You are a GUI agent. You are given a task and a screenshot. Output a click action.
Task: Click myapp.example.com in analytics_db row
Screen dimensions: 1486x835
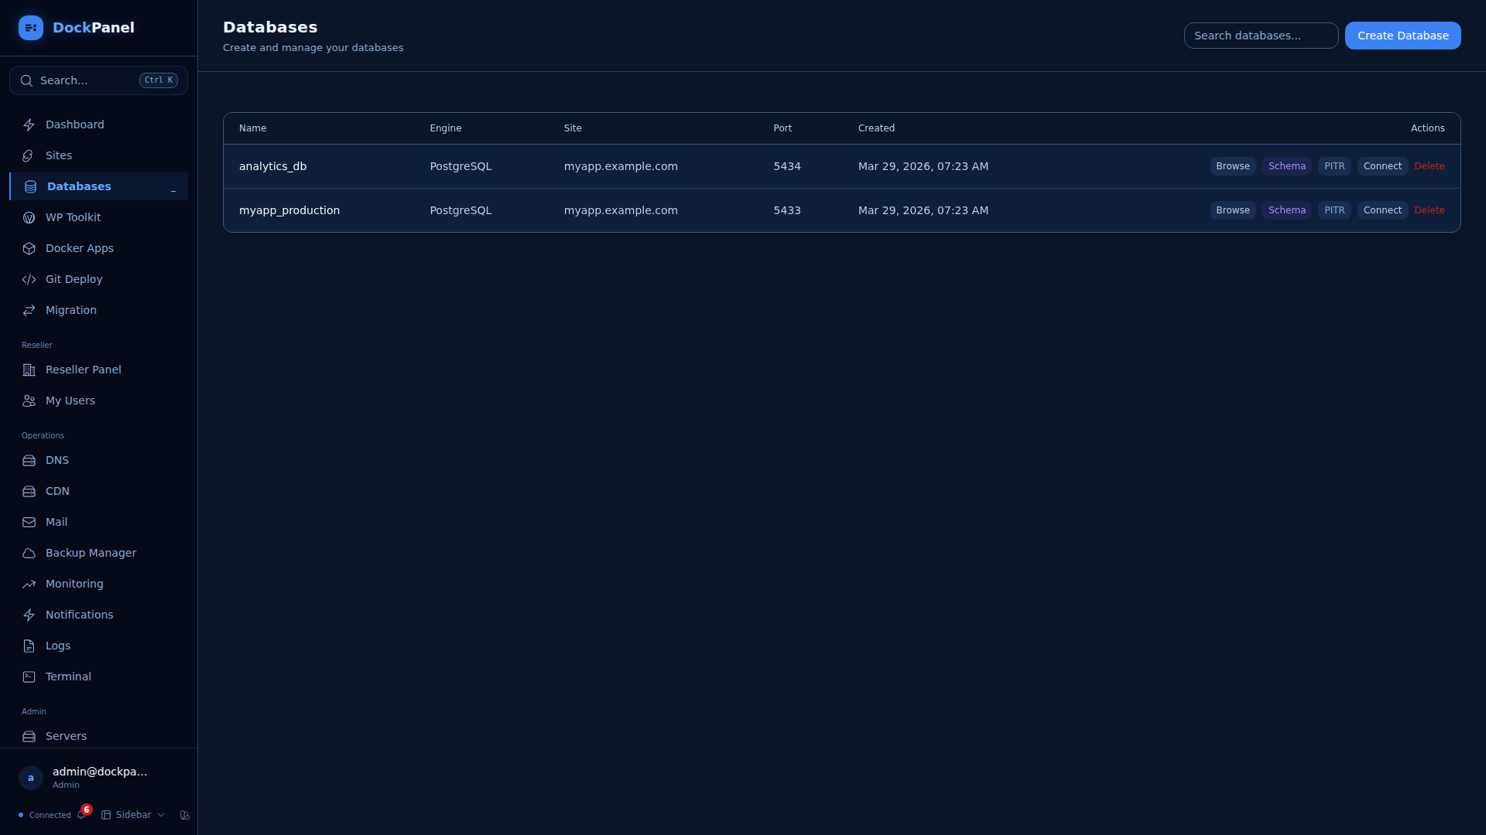click(x=621, y=166)
